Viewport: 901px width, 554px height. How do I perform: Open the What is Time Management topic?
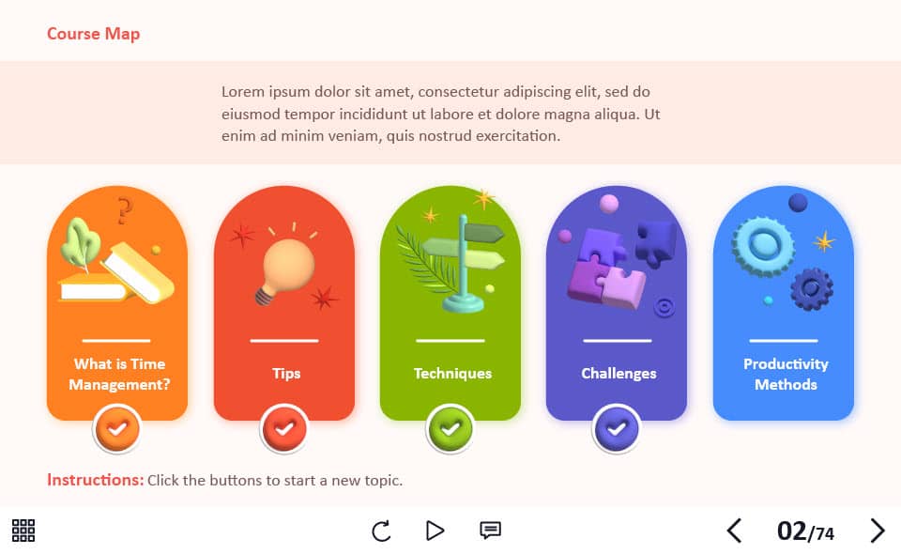tap(119, 374)
